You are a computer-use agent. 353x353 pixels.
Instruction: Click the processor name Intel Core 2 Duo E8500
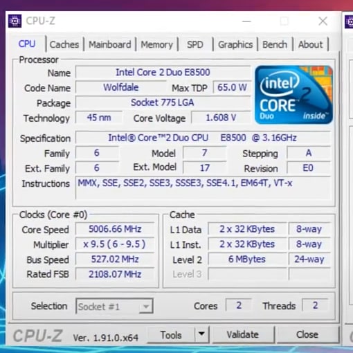[x=163, y=73]
